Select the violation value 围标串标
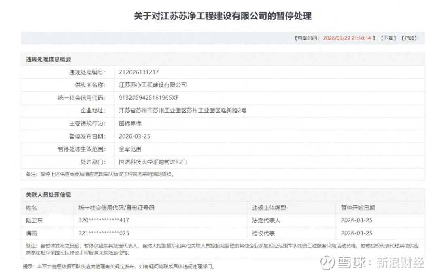This screenshot has width=437, height=276. coord(130,124)
